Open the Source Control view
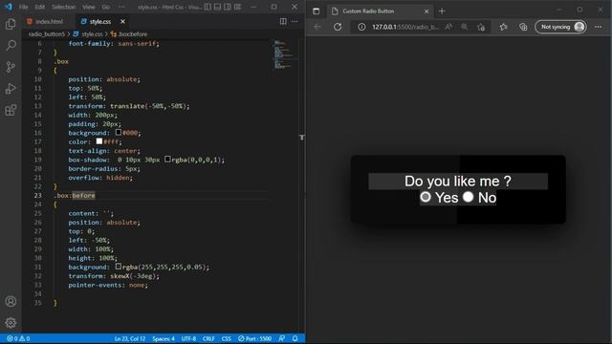 pyautogui.click(x=11, y=67)
